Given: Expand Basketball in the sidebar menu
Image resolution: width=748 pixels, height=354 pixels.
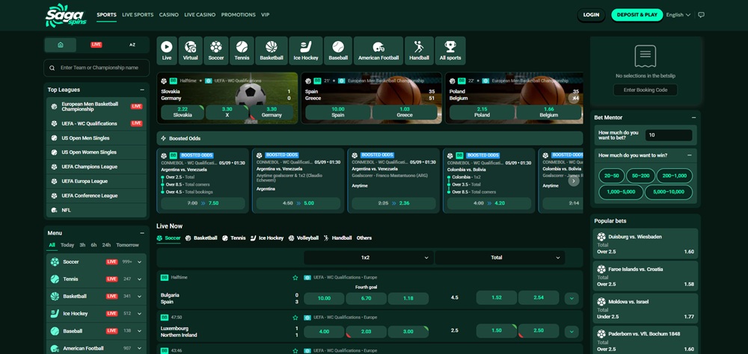Looking at the screenshot, I should (x=139, y=296).
